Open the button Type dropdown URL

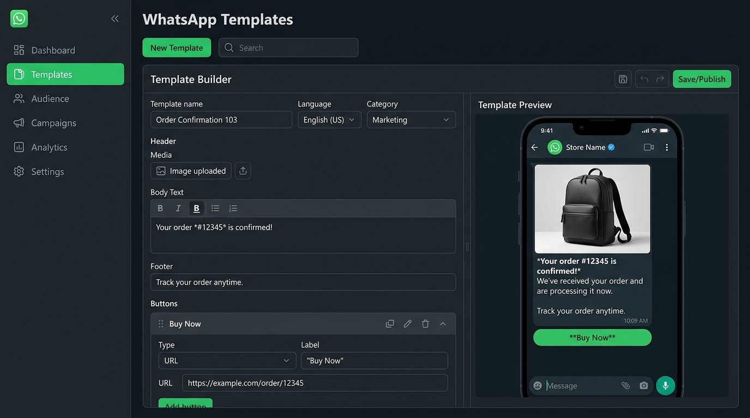(227, 360)
